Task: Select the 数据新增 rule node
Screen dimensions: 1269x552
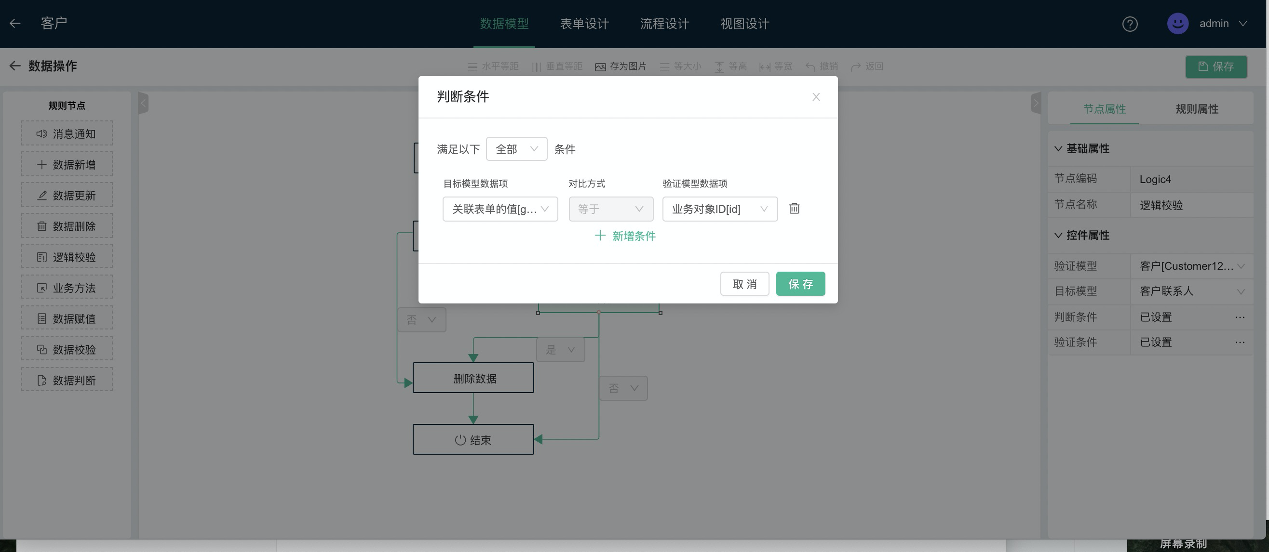Action: pos(67,164)
